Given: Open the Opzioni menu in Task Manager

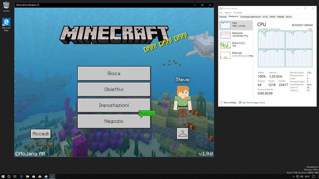Looking at the screenshot, I should (228, 13).
